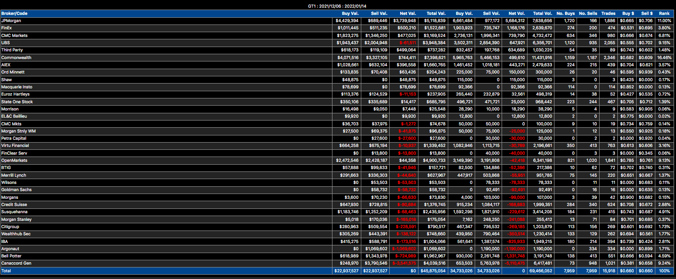The image size is (676, 279).
Task: Select the State One Stock broker name
Action: (17, 101)
